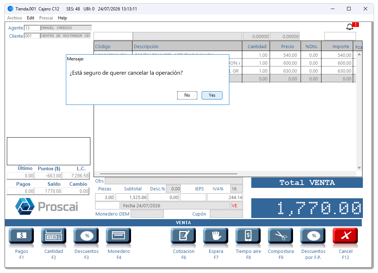Click the Cambio value 0.00
The image size is (378, 273).
[x=76, y=191]
